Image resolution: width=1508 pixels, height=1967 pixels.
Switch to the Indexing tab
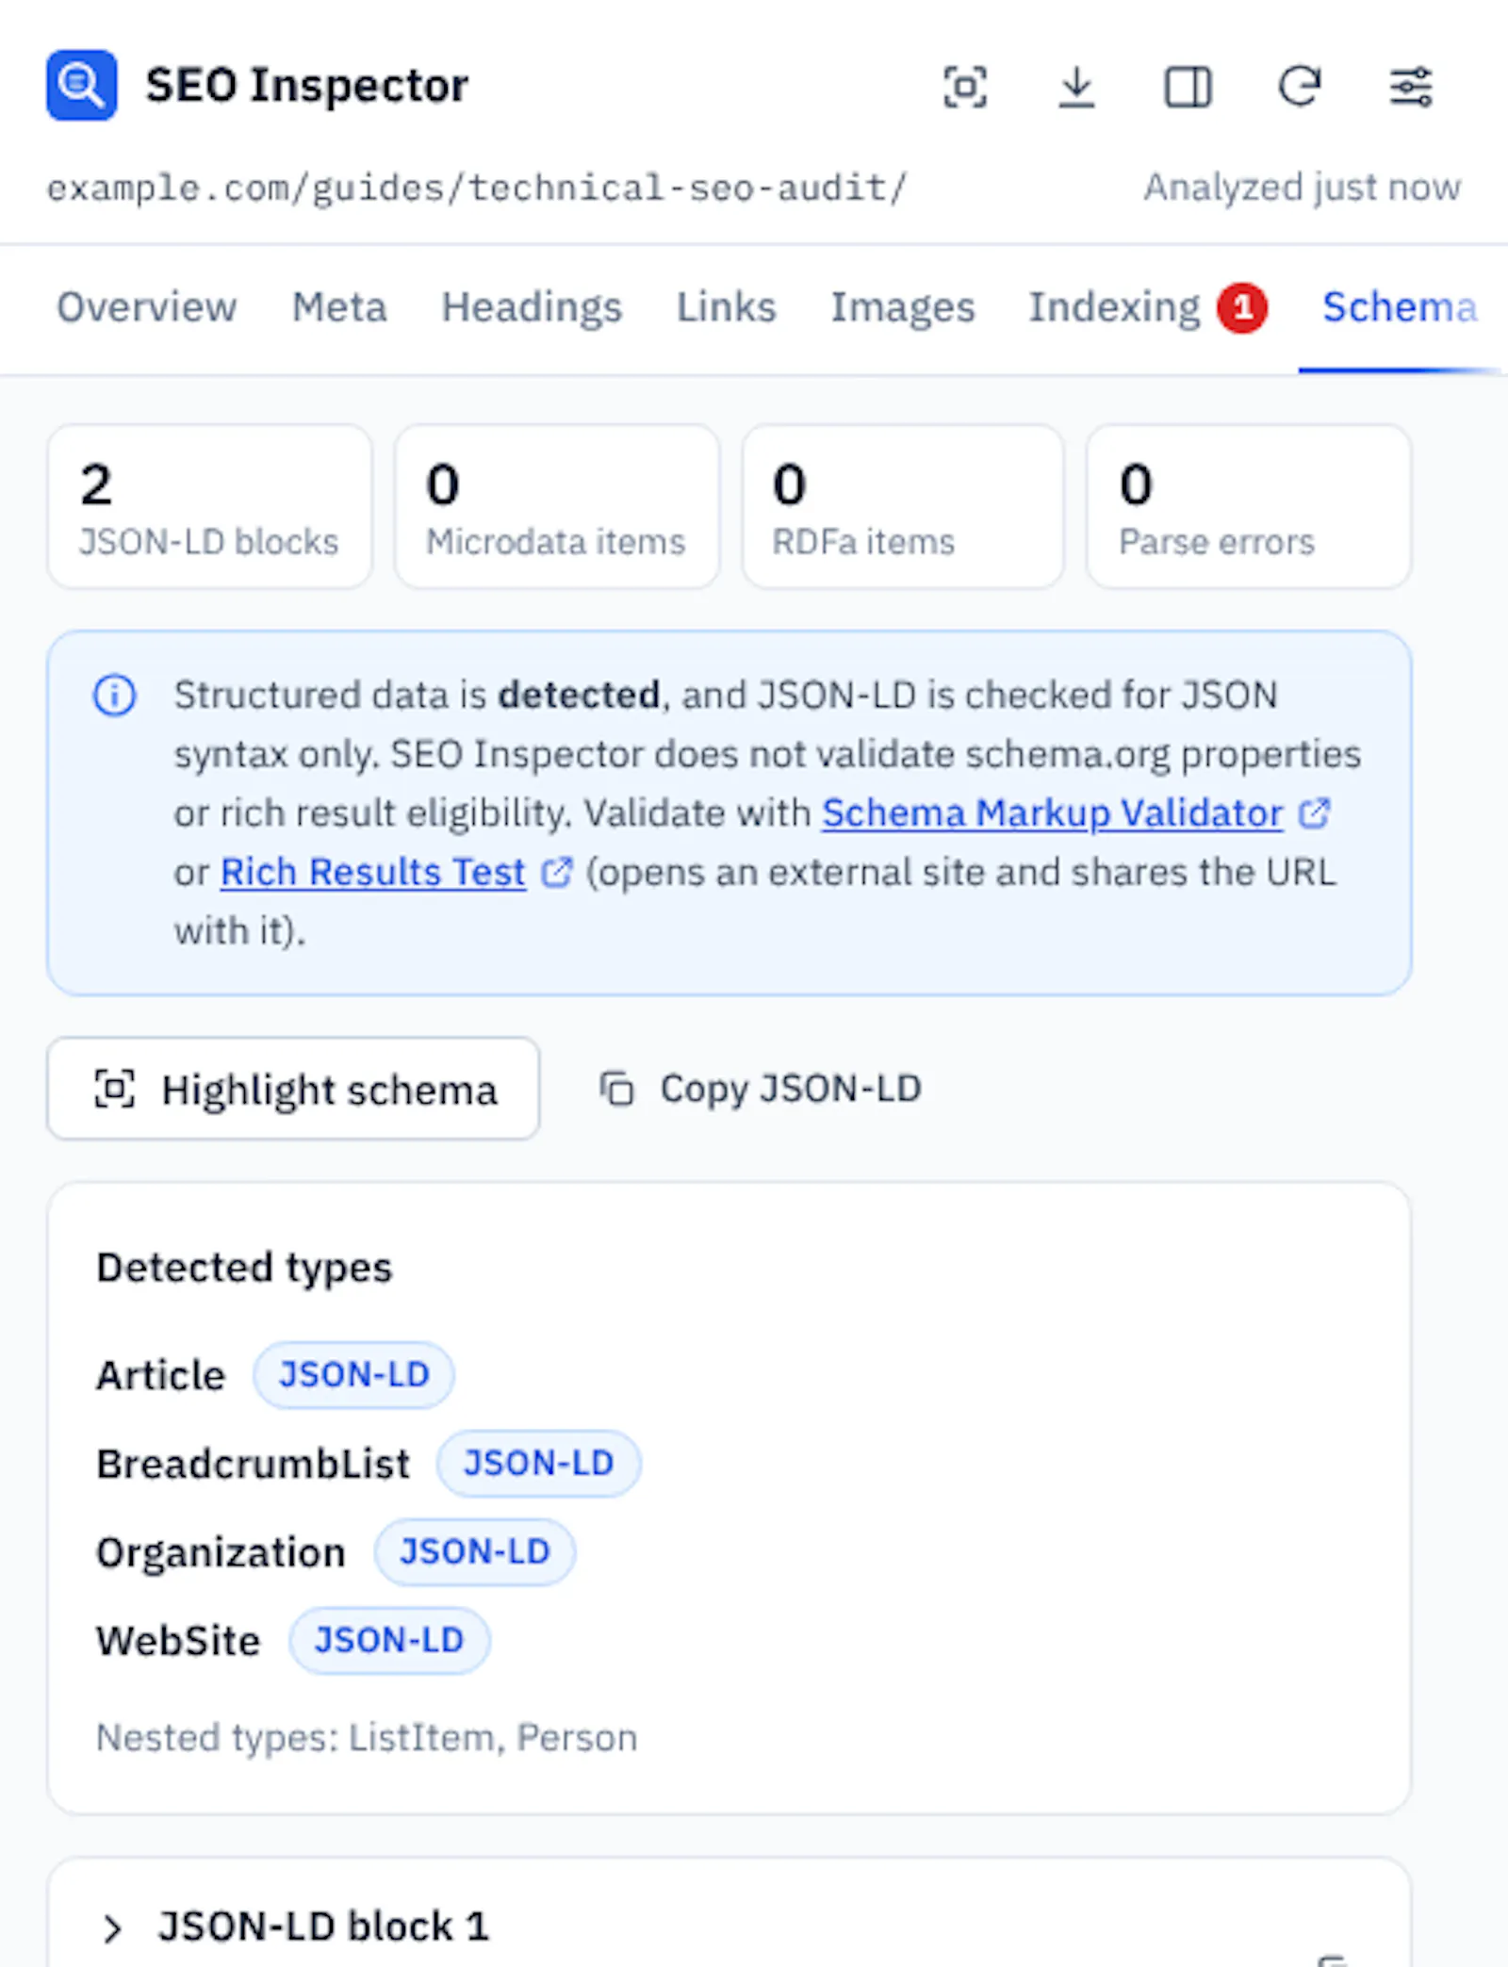[1115, 307]
